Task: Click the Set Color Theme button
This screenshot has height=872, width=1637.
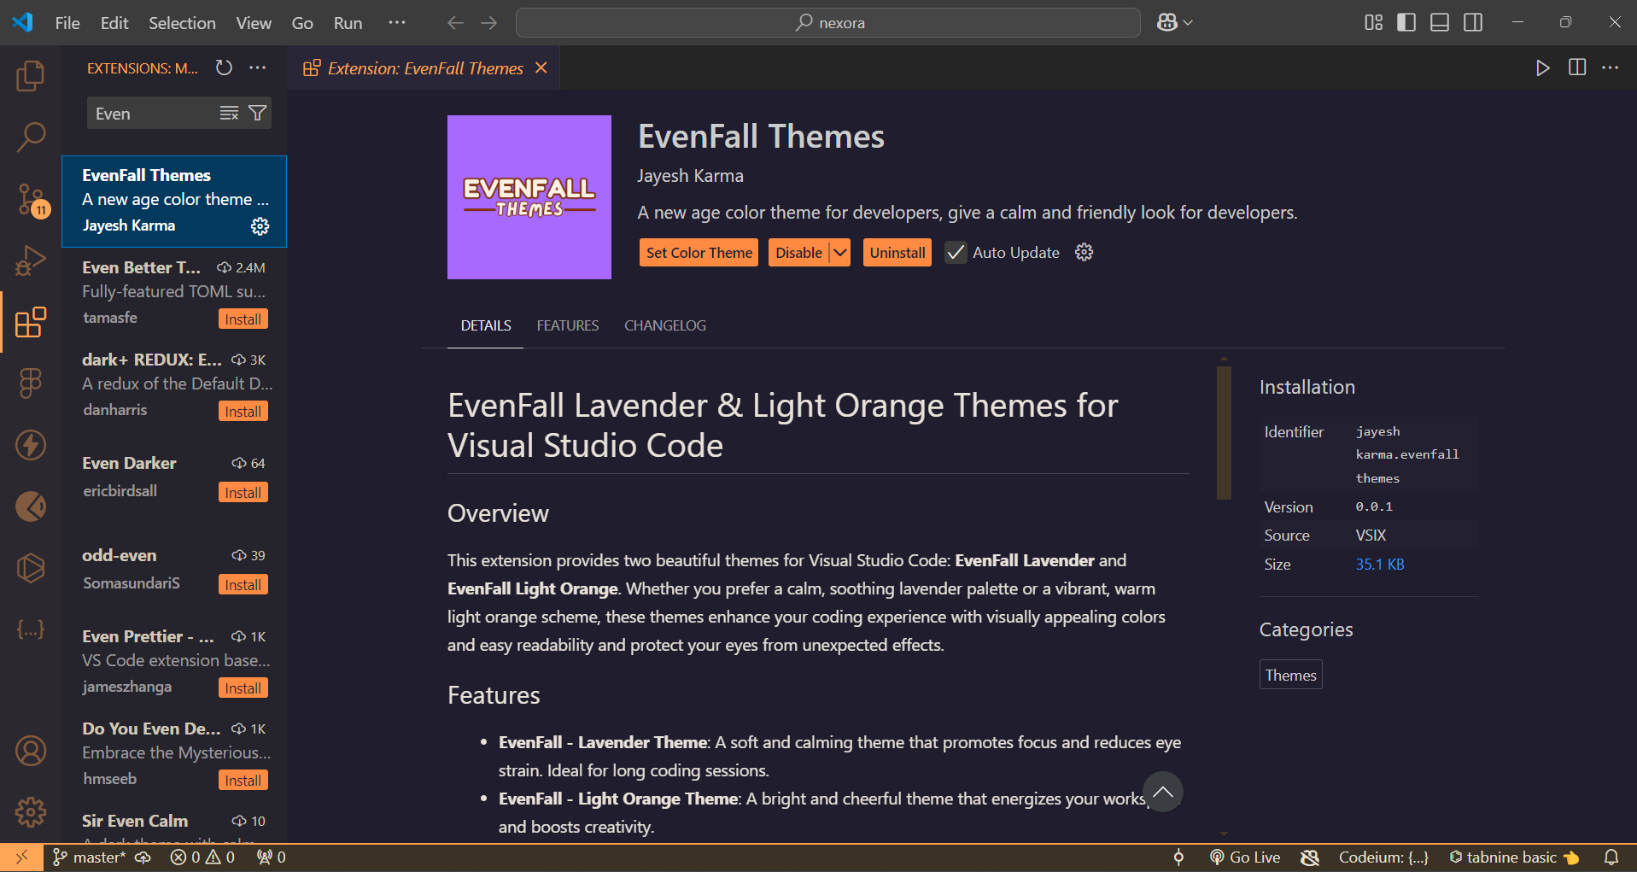Action: 699,253
